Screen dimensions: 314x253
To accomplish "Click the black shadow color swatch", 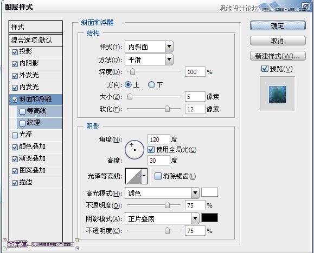I will pyautogui.click(x=209, y=217).
